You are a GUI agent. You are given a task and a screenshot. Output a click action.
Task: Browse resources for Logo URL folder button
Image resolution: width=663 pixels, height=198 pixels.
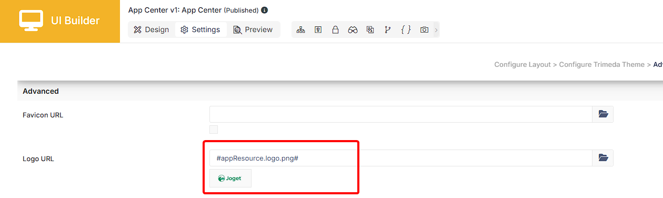point(603,158)
